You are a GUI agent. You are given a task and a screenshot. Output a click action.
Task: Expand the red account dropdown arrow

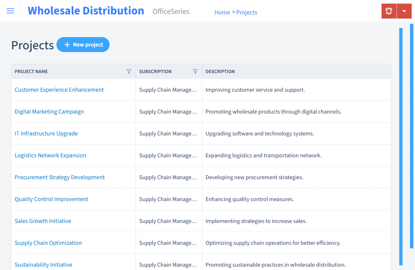coord(404,11)
